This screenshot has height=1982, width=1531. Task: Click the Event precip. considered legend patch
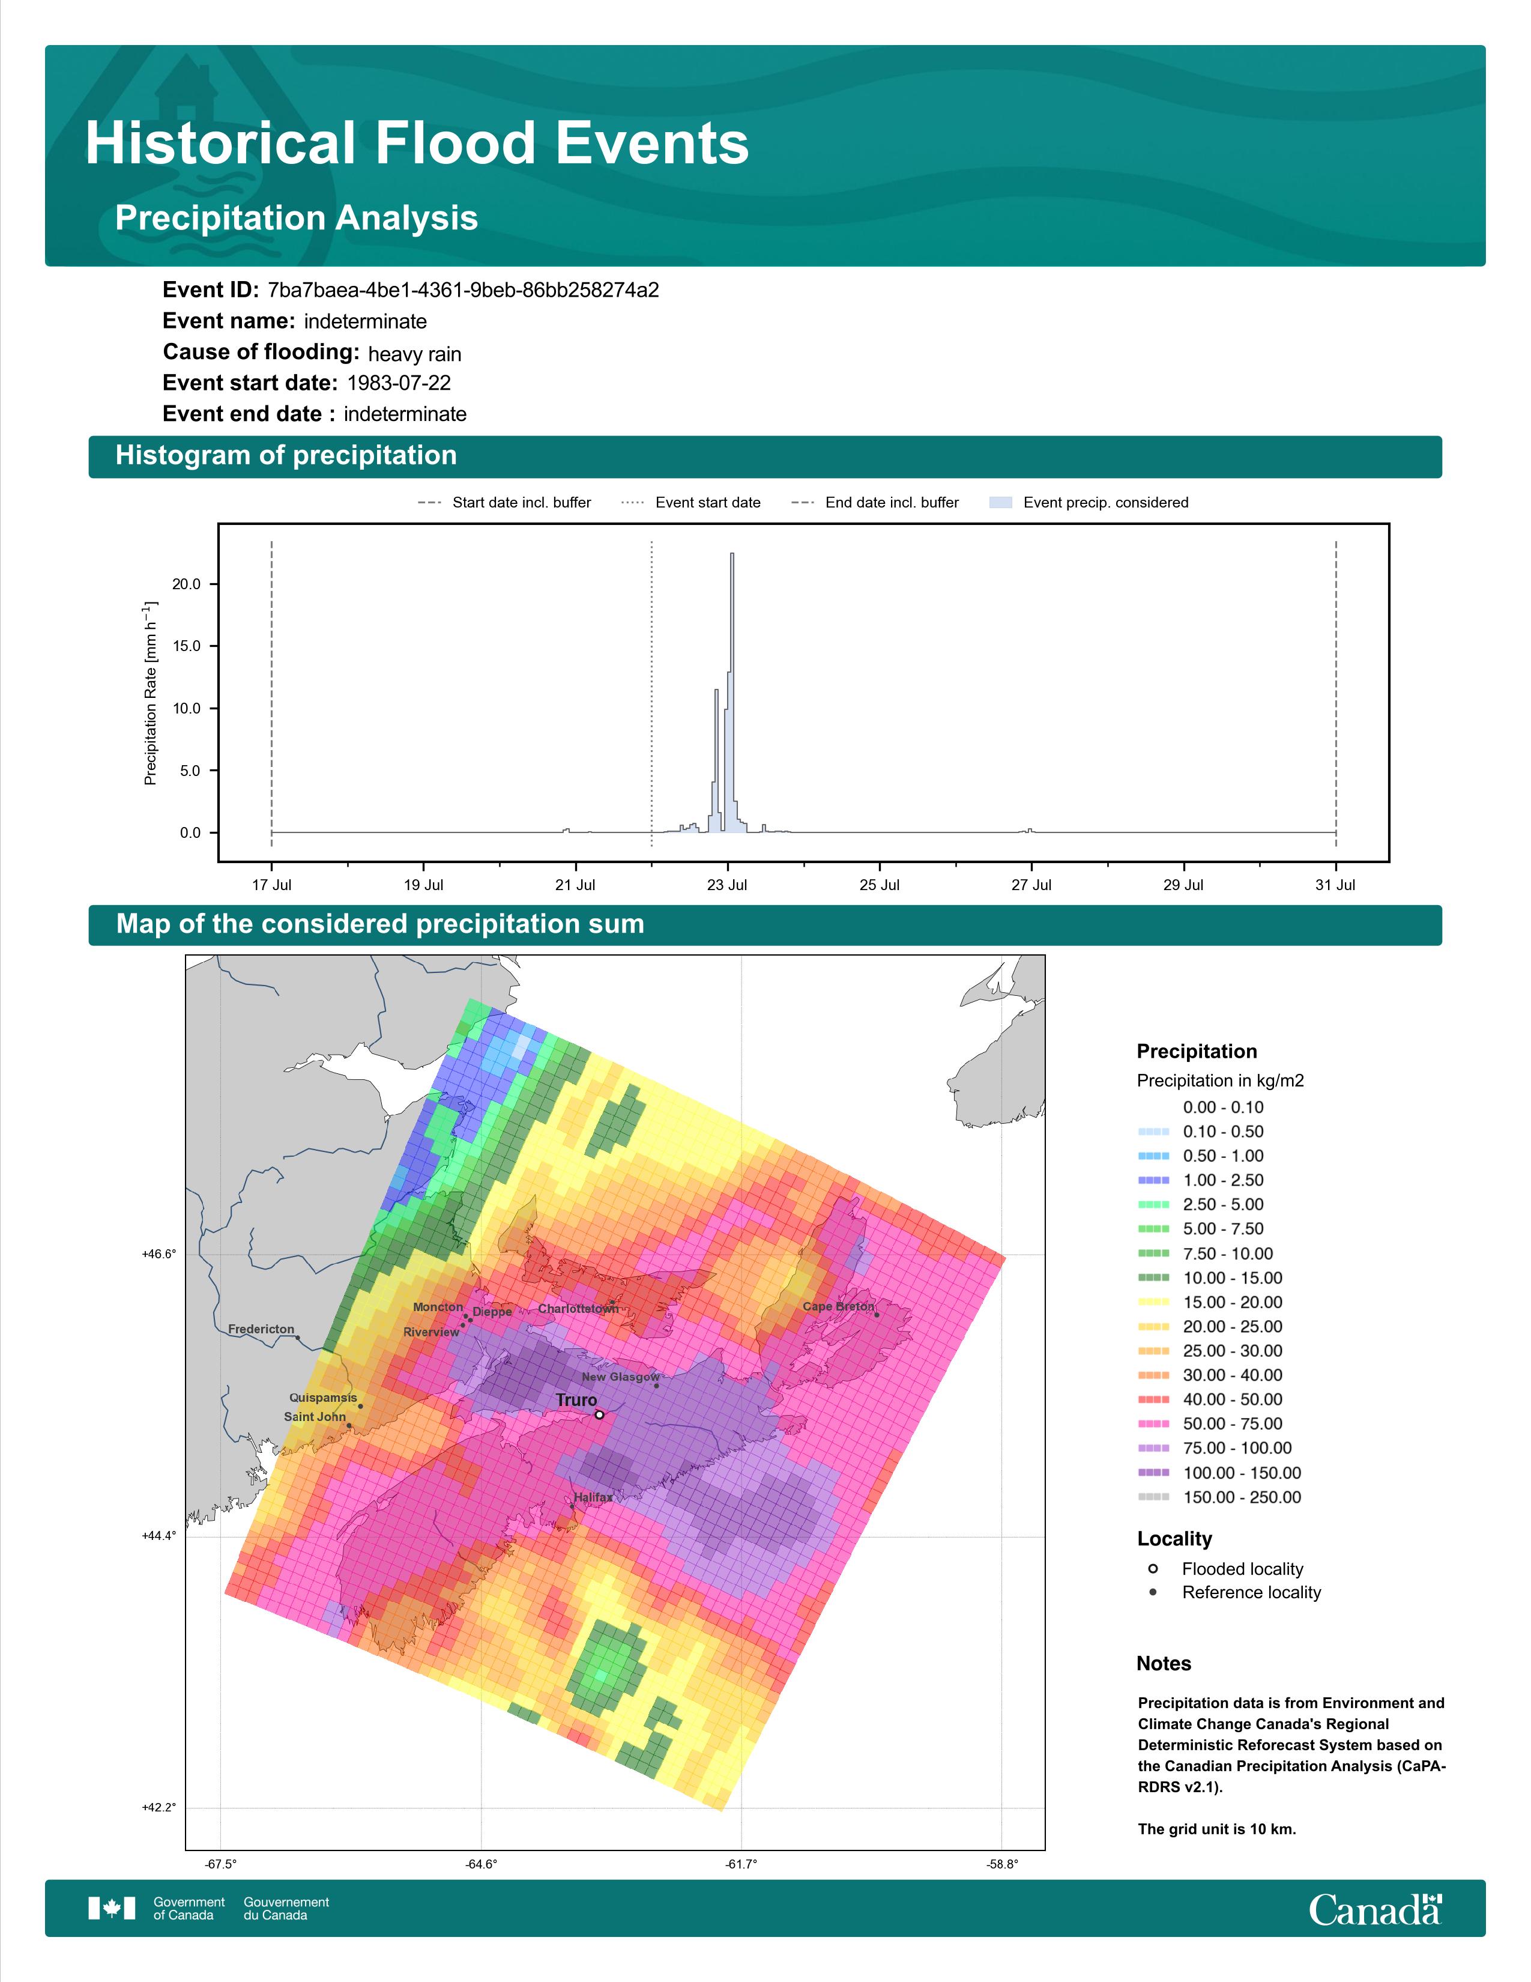(x=1000, y=502)
